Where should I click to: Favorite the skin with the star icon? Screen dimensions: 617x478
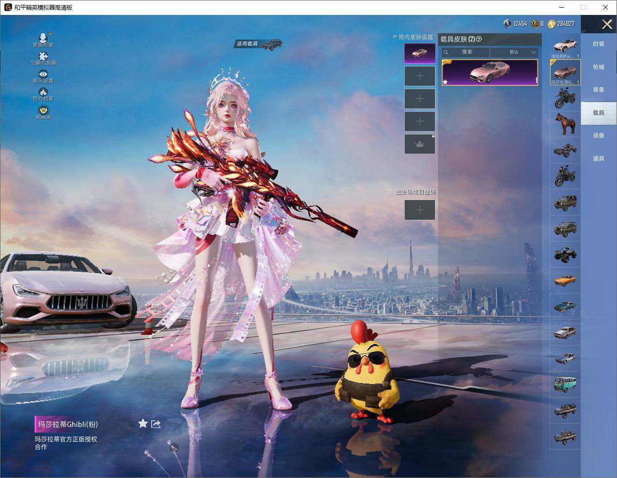tap(143, 424)
